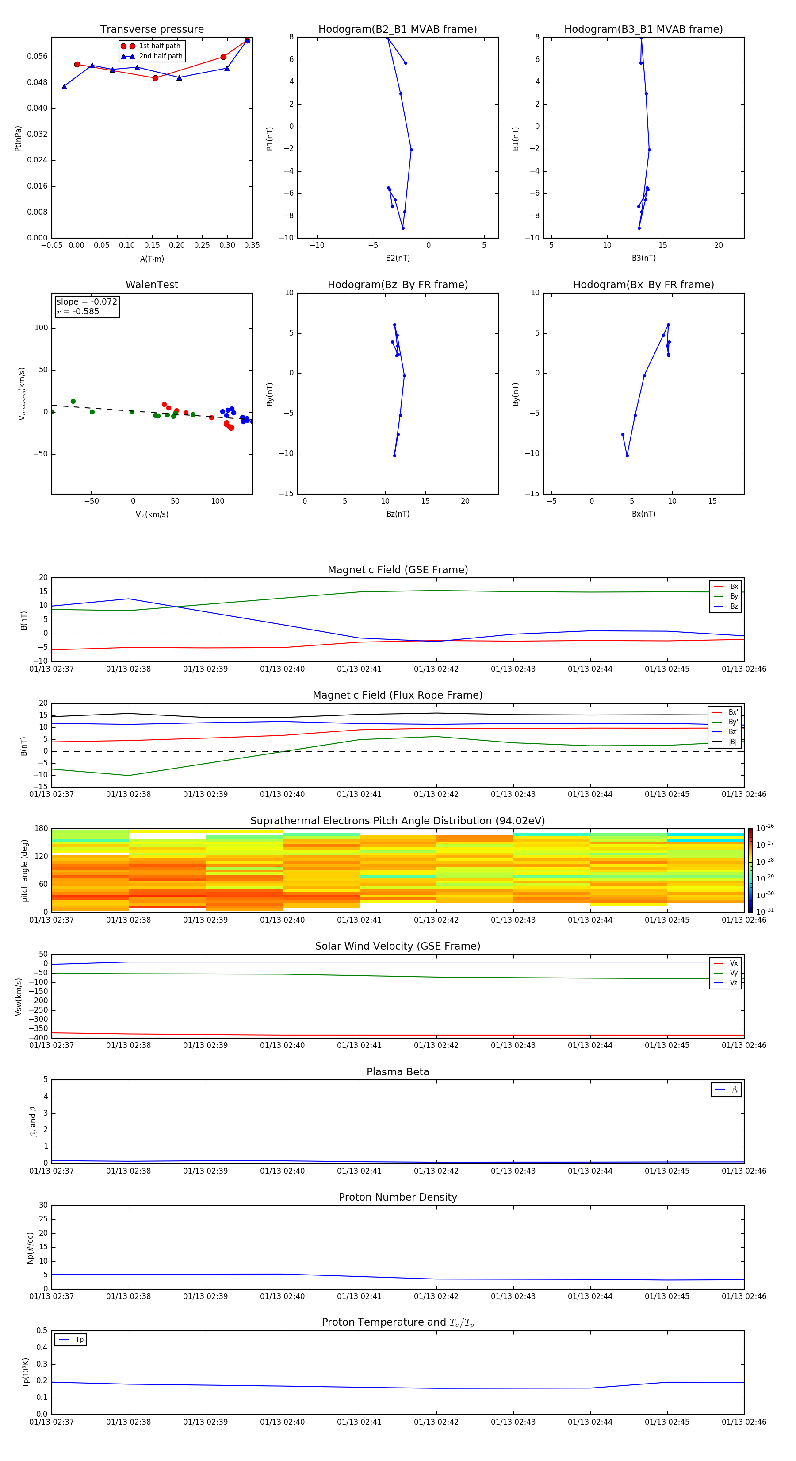Click the "V_A(km/s)" x-axis label in WalenTest
The height and width of the screenshot is (1461, 796).
152,514
